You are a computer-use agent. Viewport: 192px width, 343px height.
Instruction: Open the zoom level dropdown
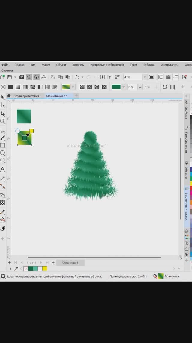click(x=145, y=77)
